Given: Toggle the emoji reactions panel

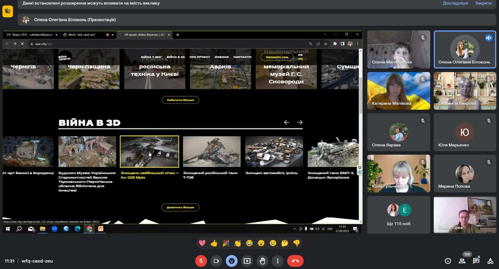Looking at the screenshot, I should (x=232, y=261).
